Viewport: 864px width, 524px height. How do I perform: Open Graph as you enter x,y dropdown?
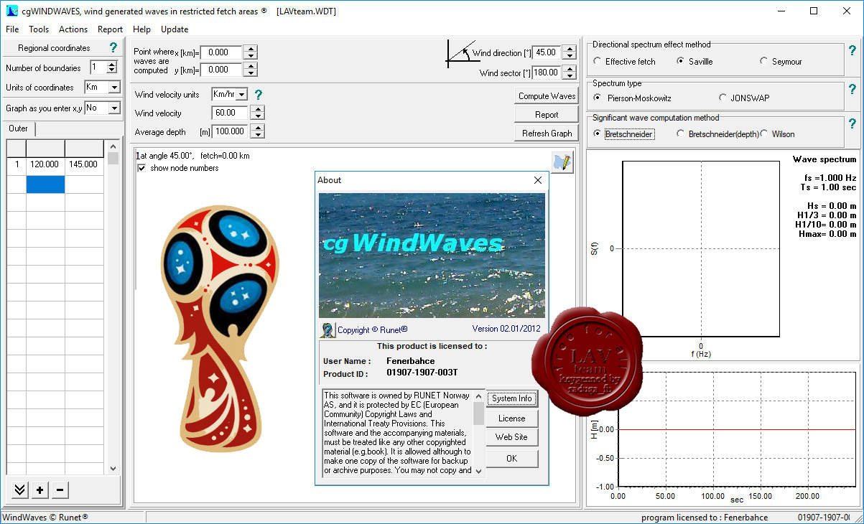tap(114, 108)
